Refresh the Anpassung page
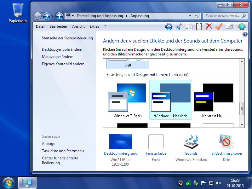Image resolution: width=252 pixels, height=189 pixels. [x=197, y=16]
